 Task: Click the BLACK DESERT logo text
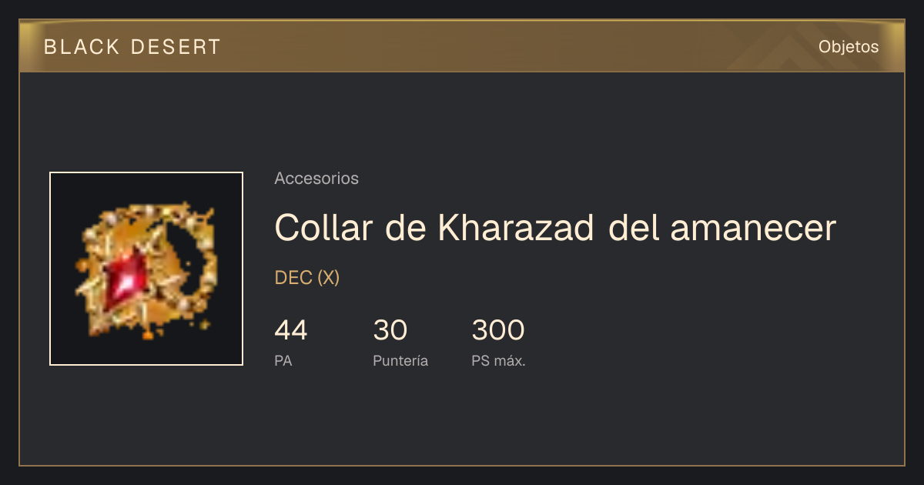pyautogui.click(x=132, y=47)
